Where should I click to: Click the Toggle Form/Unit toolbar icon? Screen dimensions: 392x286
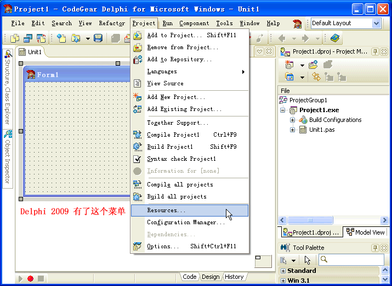41,38
